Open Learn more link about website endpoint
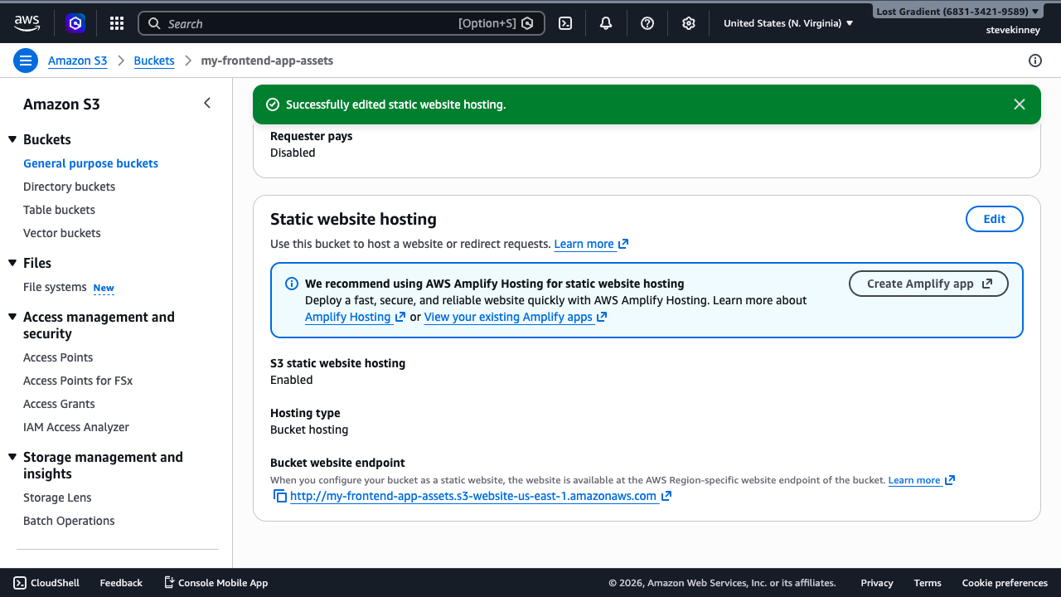 (922, 480)
